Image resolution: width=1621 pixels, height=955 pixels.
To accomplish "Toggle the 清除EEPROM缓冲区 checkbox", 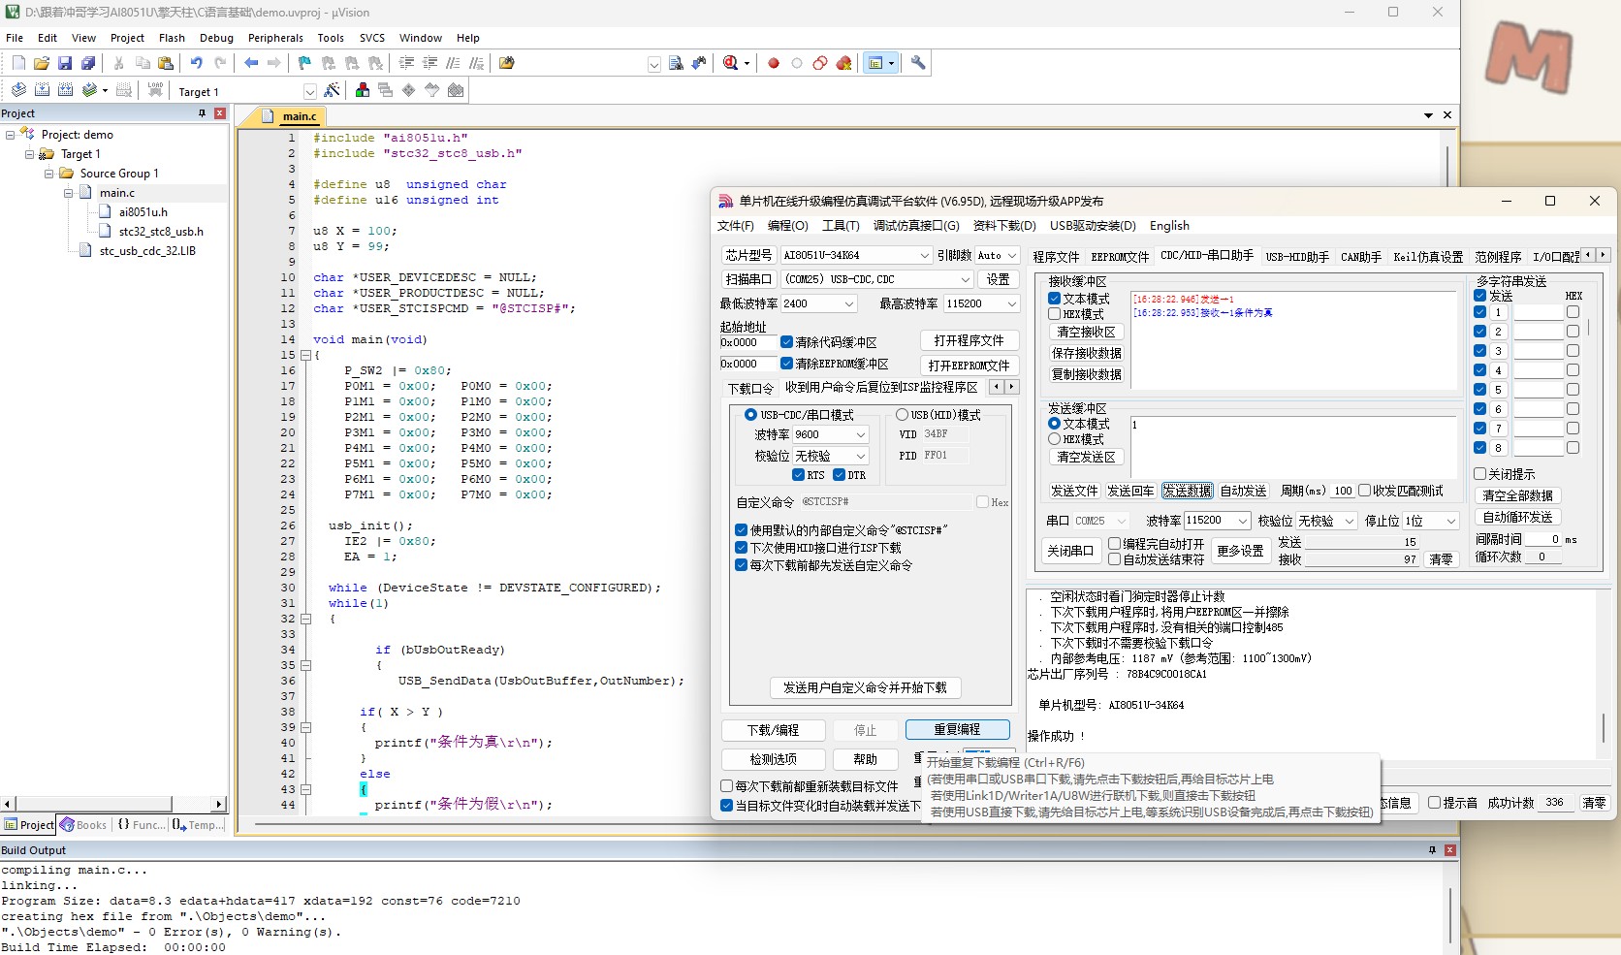I will [x=787, y=364].
